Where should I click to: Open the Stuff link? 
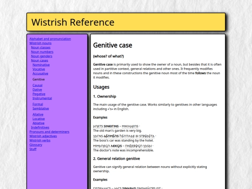tap(33, 149)
